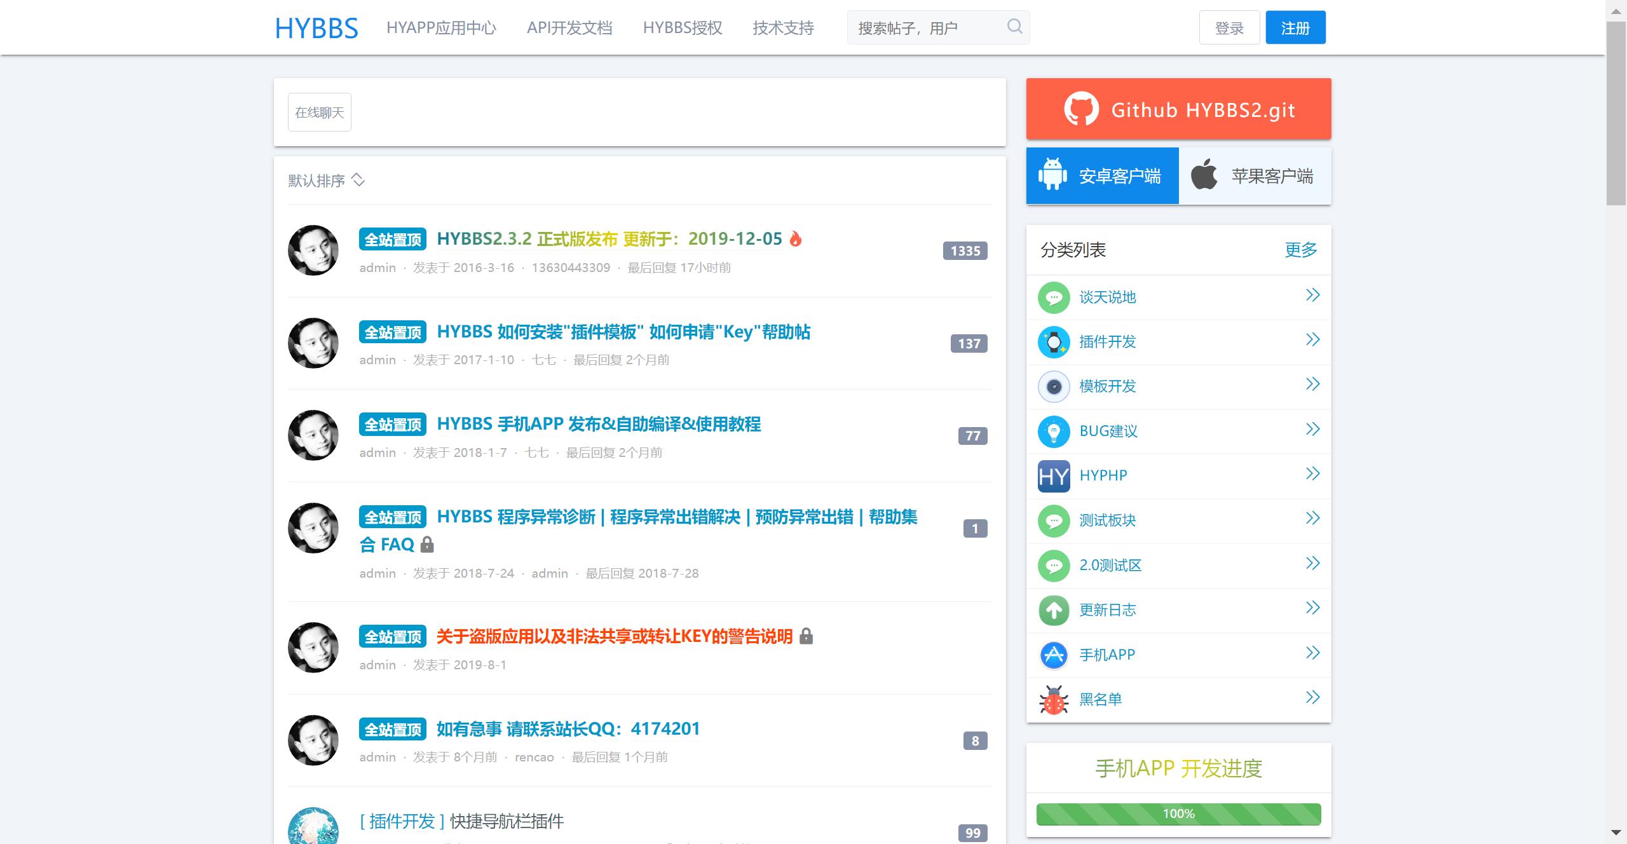Click the 1 reply count badge
Image resolution: width=1627 pixels, height=844 pixels.
coord(976,529)
